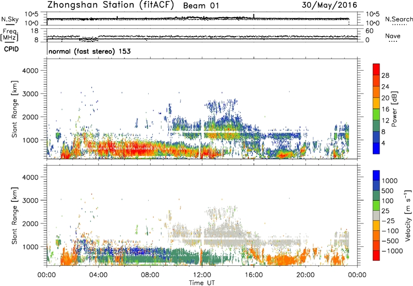413x286 pixels.
Task: Click the '16' Power colorbar value
Action: [x=385, y=109]
